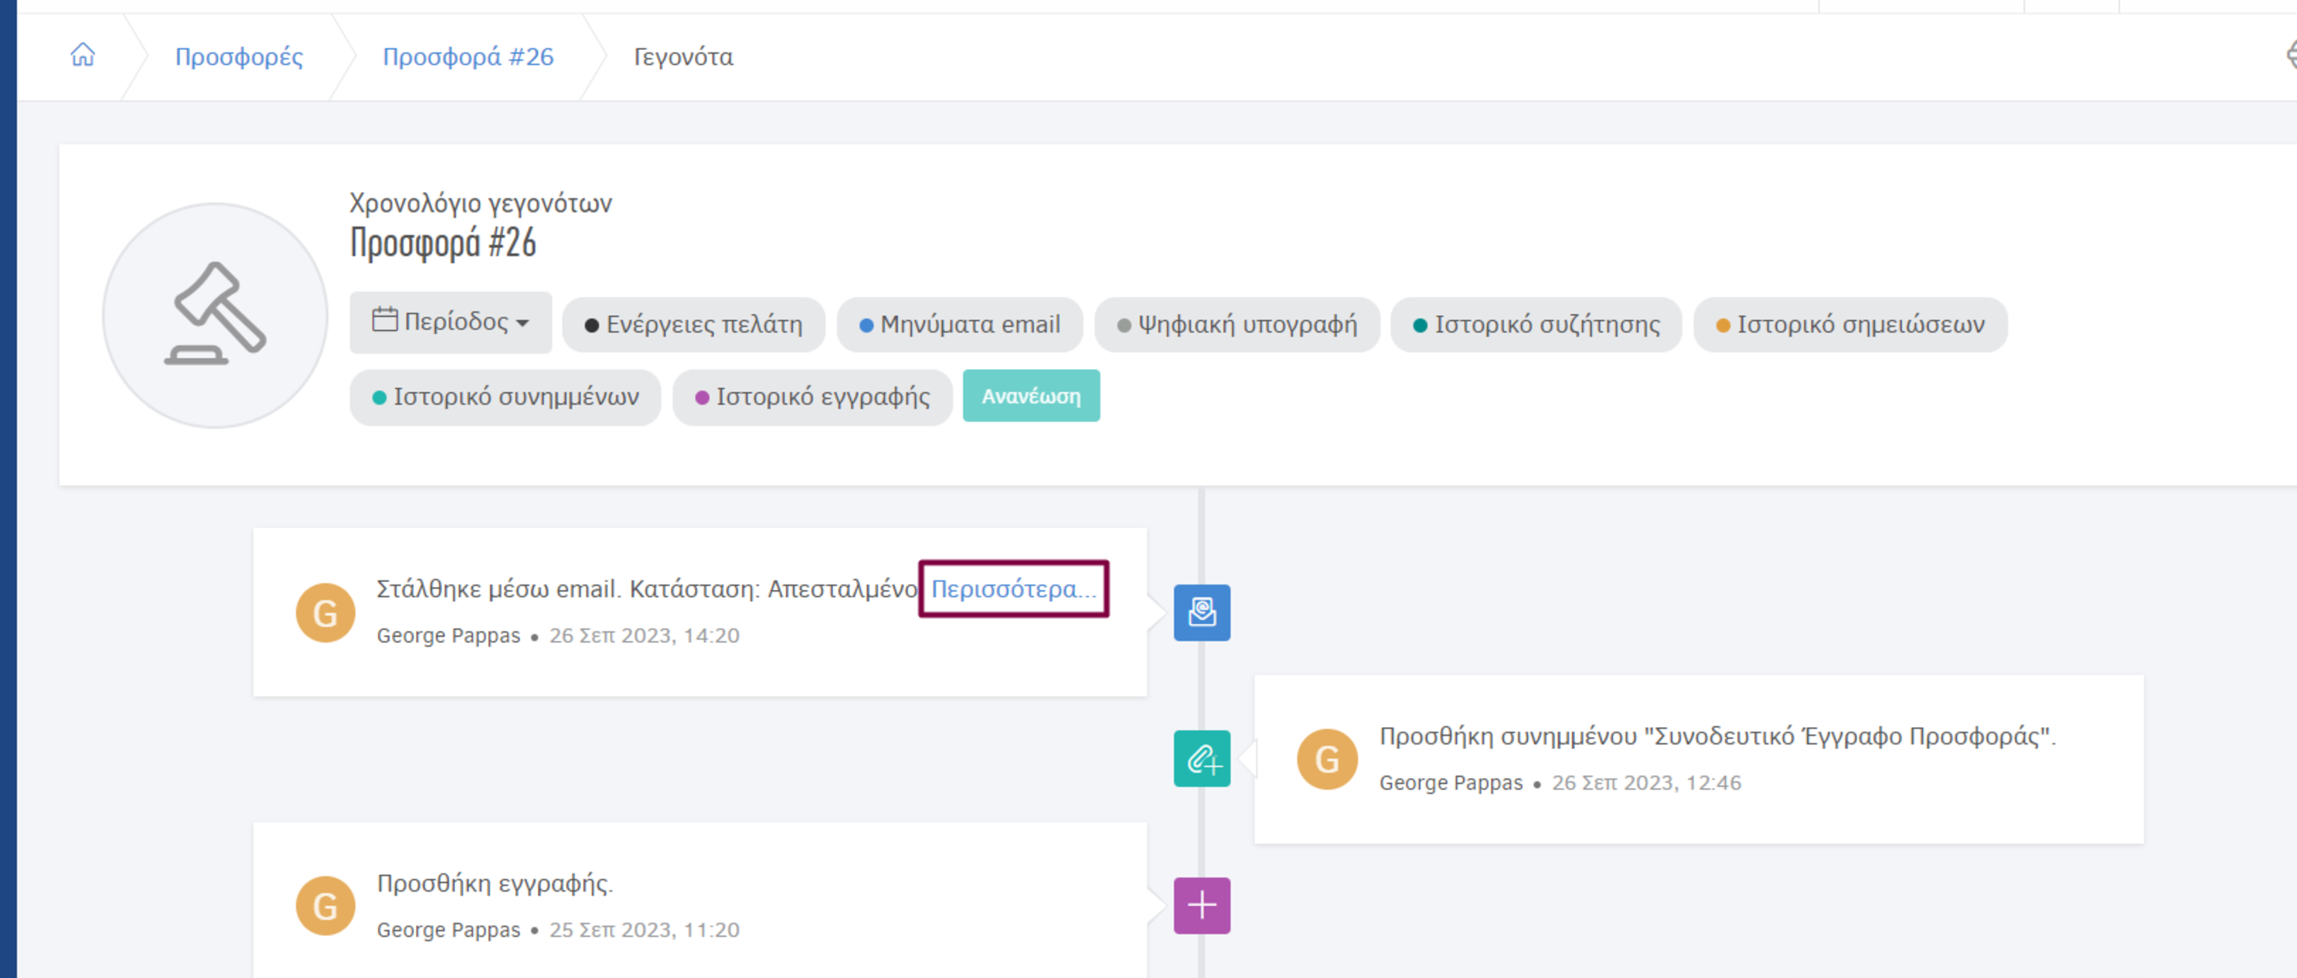
Task: Toggle the Ενέργειες πελάτη filter
Action: 694,325
